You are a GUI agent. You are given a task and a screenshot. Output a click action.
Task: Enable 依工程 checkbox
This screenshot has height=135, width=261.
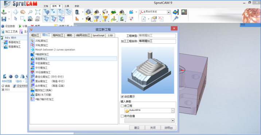coord(122,106)
